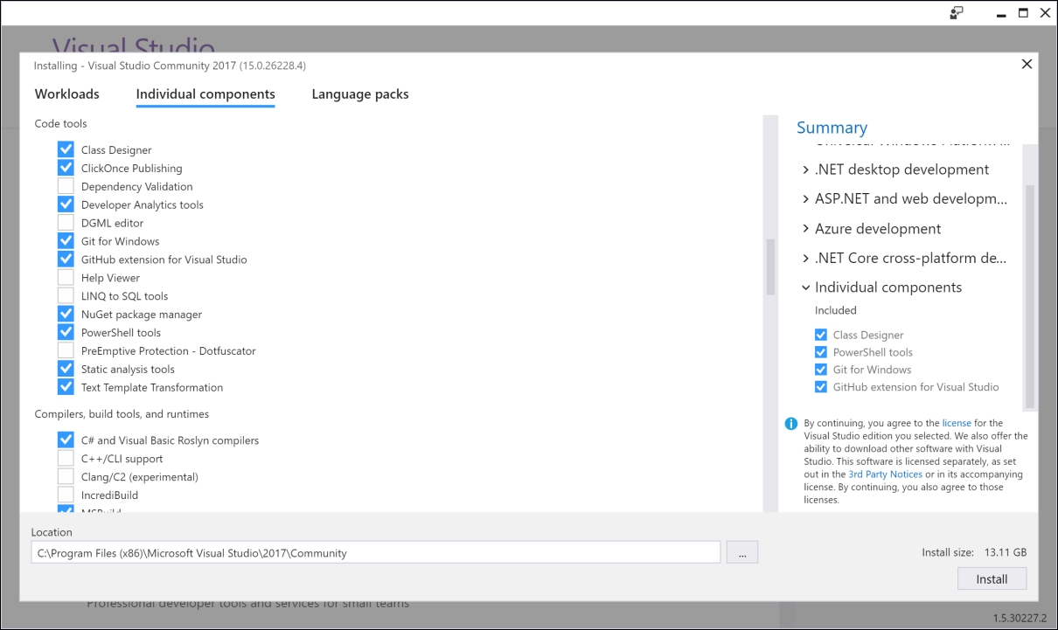The image size is (1058, 630).
Task: Uncheck PowerShell tools in the Summary panel
Action: (820, 352)
